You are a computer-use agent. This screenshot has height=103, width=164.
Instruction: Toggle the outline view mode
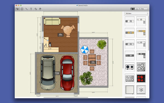click(x=137, y=9)
